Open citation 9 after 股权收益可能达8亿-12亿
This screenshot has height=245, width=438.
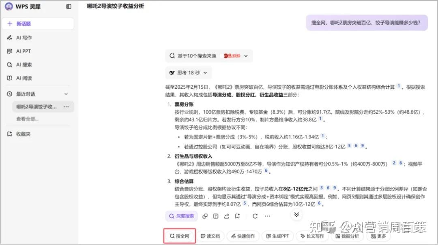click(362, 146)
